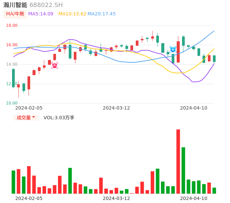Screen dimensions: 230x203
Task: Toggle the MA20:17.45 legend line
Action: tap(102, 14)
